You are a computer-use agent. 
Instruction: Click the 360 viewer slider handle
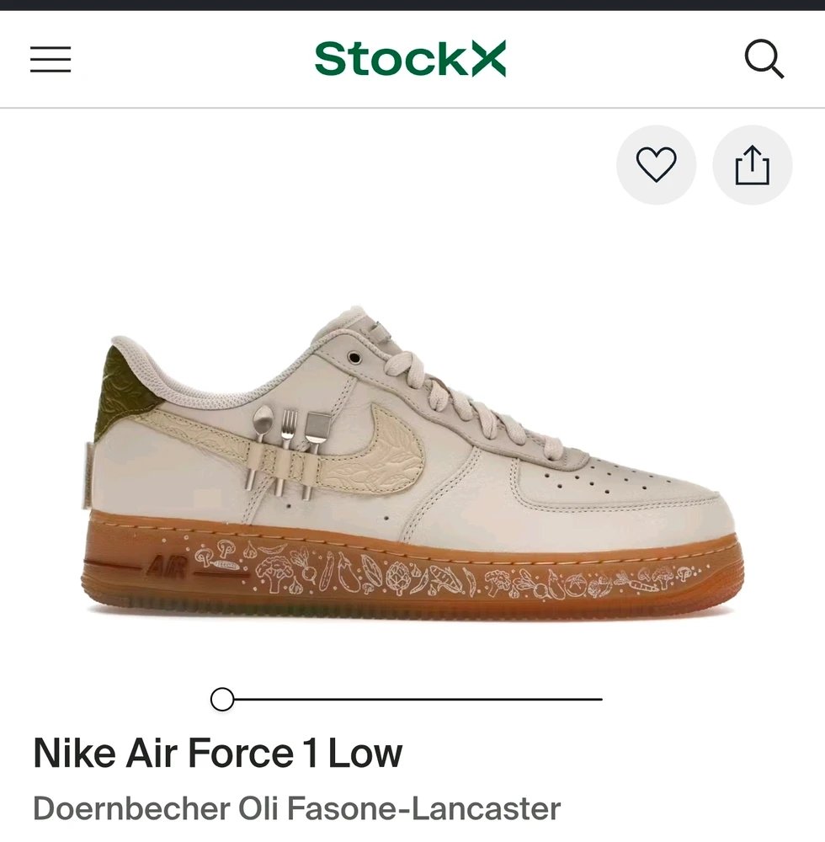tap(222, 699)
